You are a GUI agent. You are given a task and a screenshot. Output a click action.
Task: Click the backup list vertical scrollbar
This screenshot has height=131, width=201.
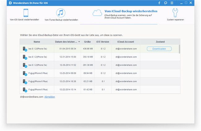[x=179, y=49]
